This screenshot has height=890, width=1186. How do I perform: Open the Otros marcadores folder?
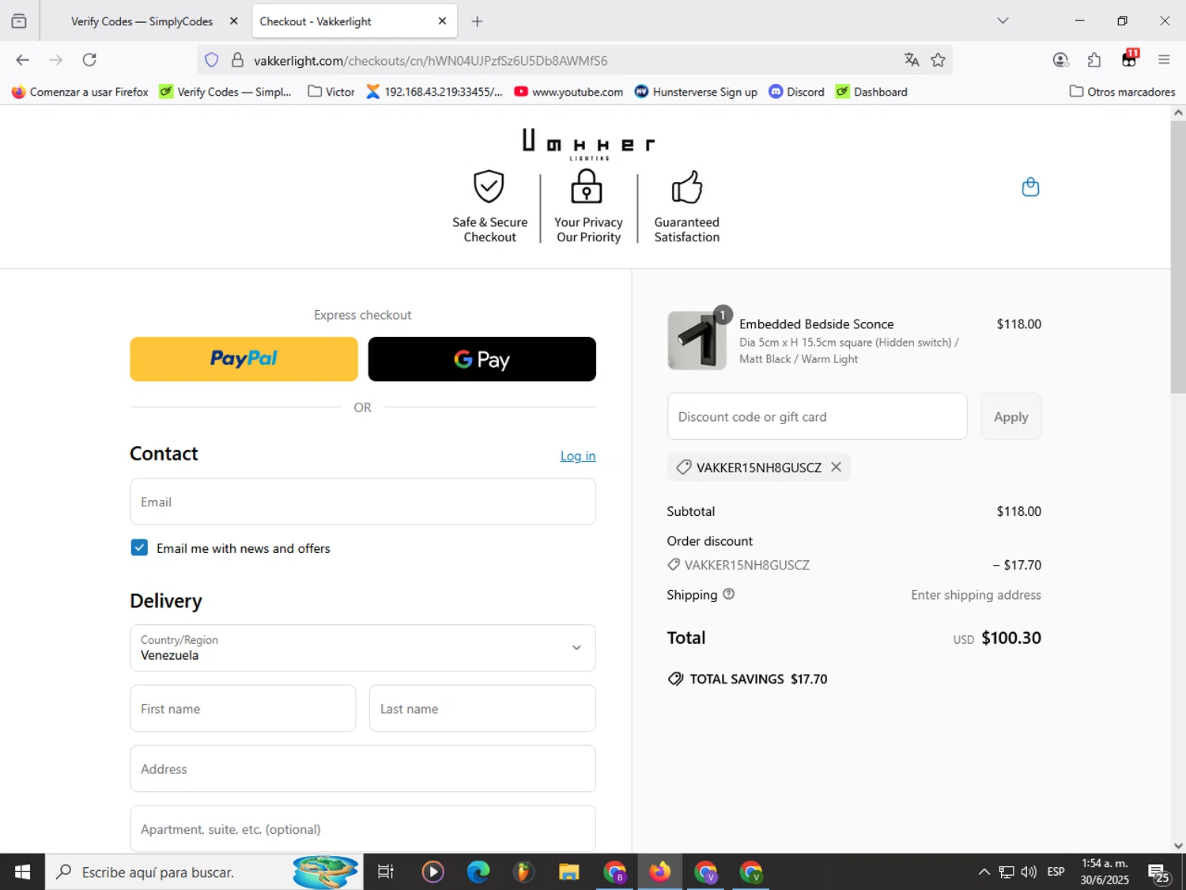tap(1122, 92)
